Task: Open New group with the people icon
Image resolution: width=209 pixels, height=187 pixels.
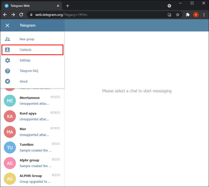Action: click(x=7, y=39)
